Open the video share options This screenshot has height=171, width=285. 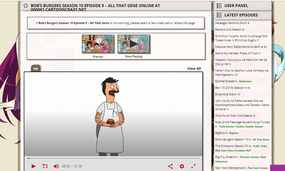[170, 166]
